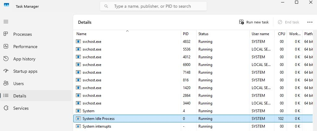Select svchost.exe with PID 816
Viewport: 317px width, 131px height.
(x=194, y=80)
